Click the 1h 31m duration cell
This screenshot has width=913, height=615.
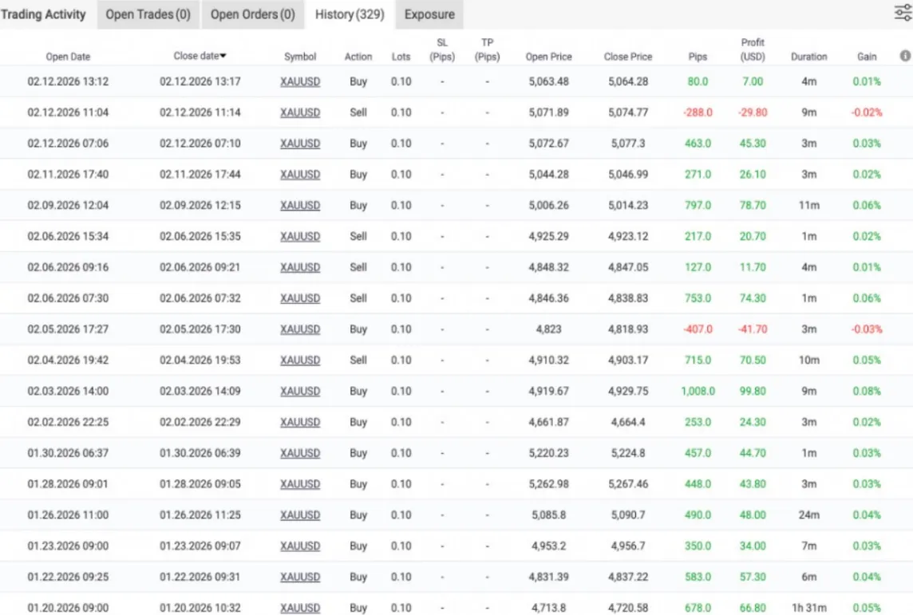808,608
